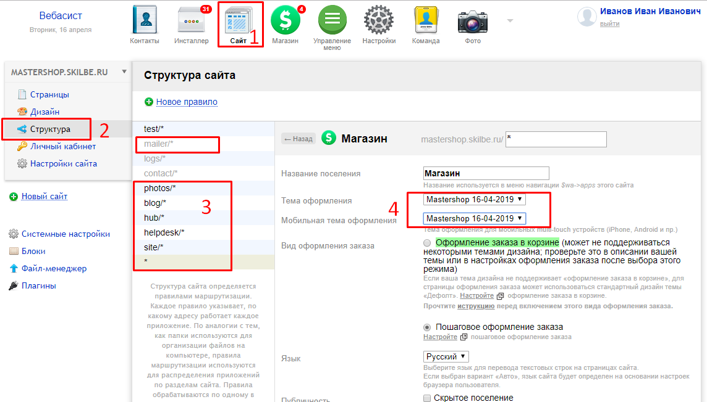
Task: Expand the MASTERSHOP.SKILBE.RU site selector
Action: click(67, 72)
